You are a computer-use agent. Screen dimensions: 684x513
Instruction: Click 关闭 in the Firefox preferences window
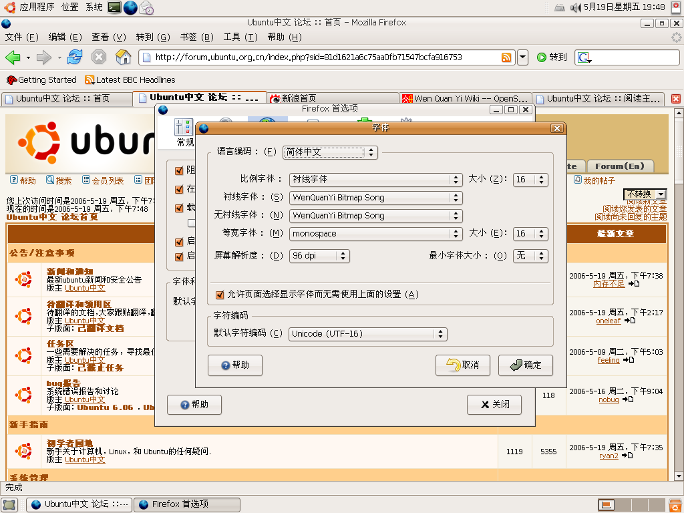click(x=494, y=405)
